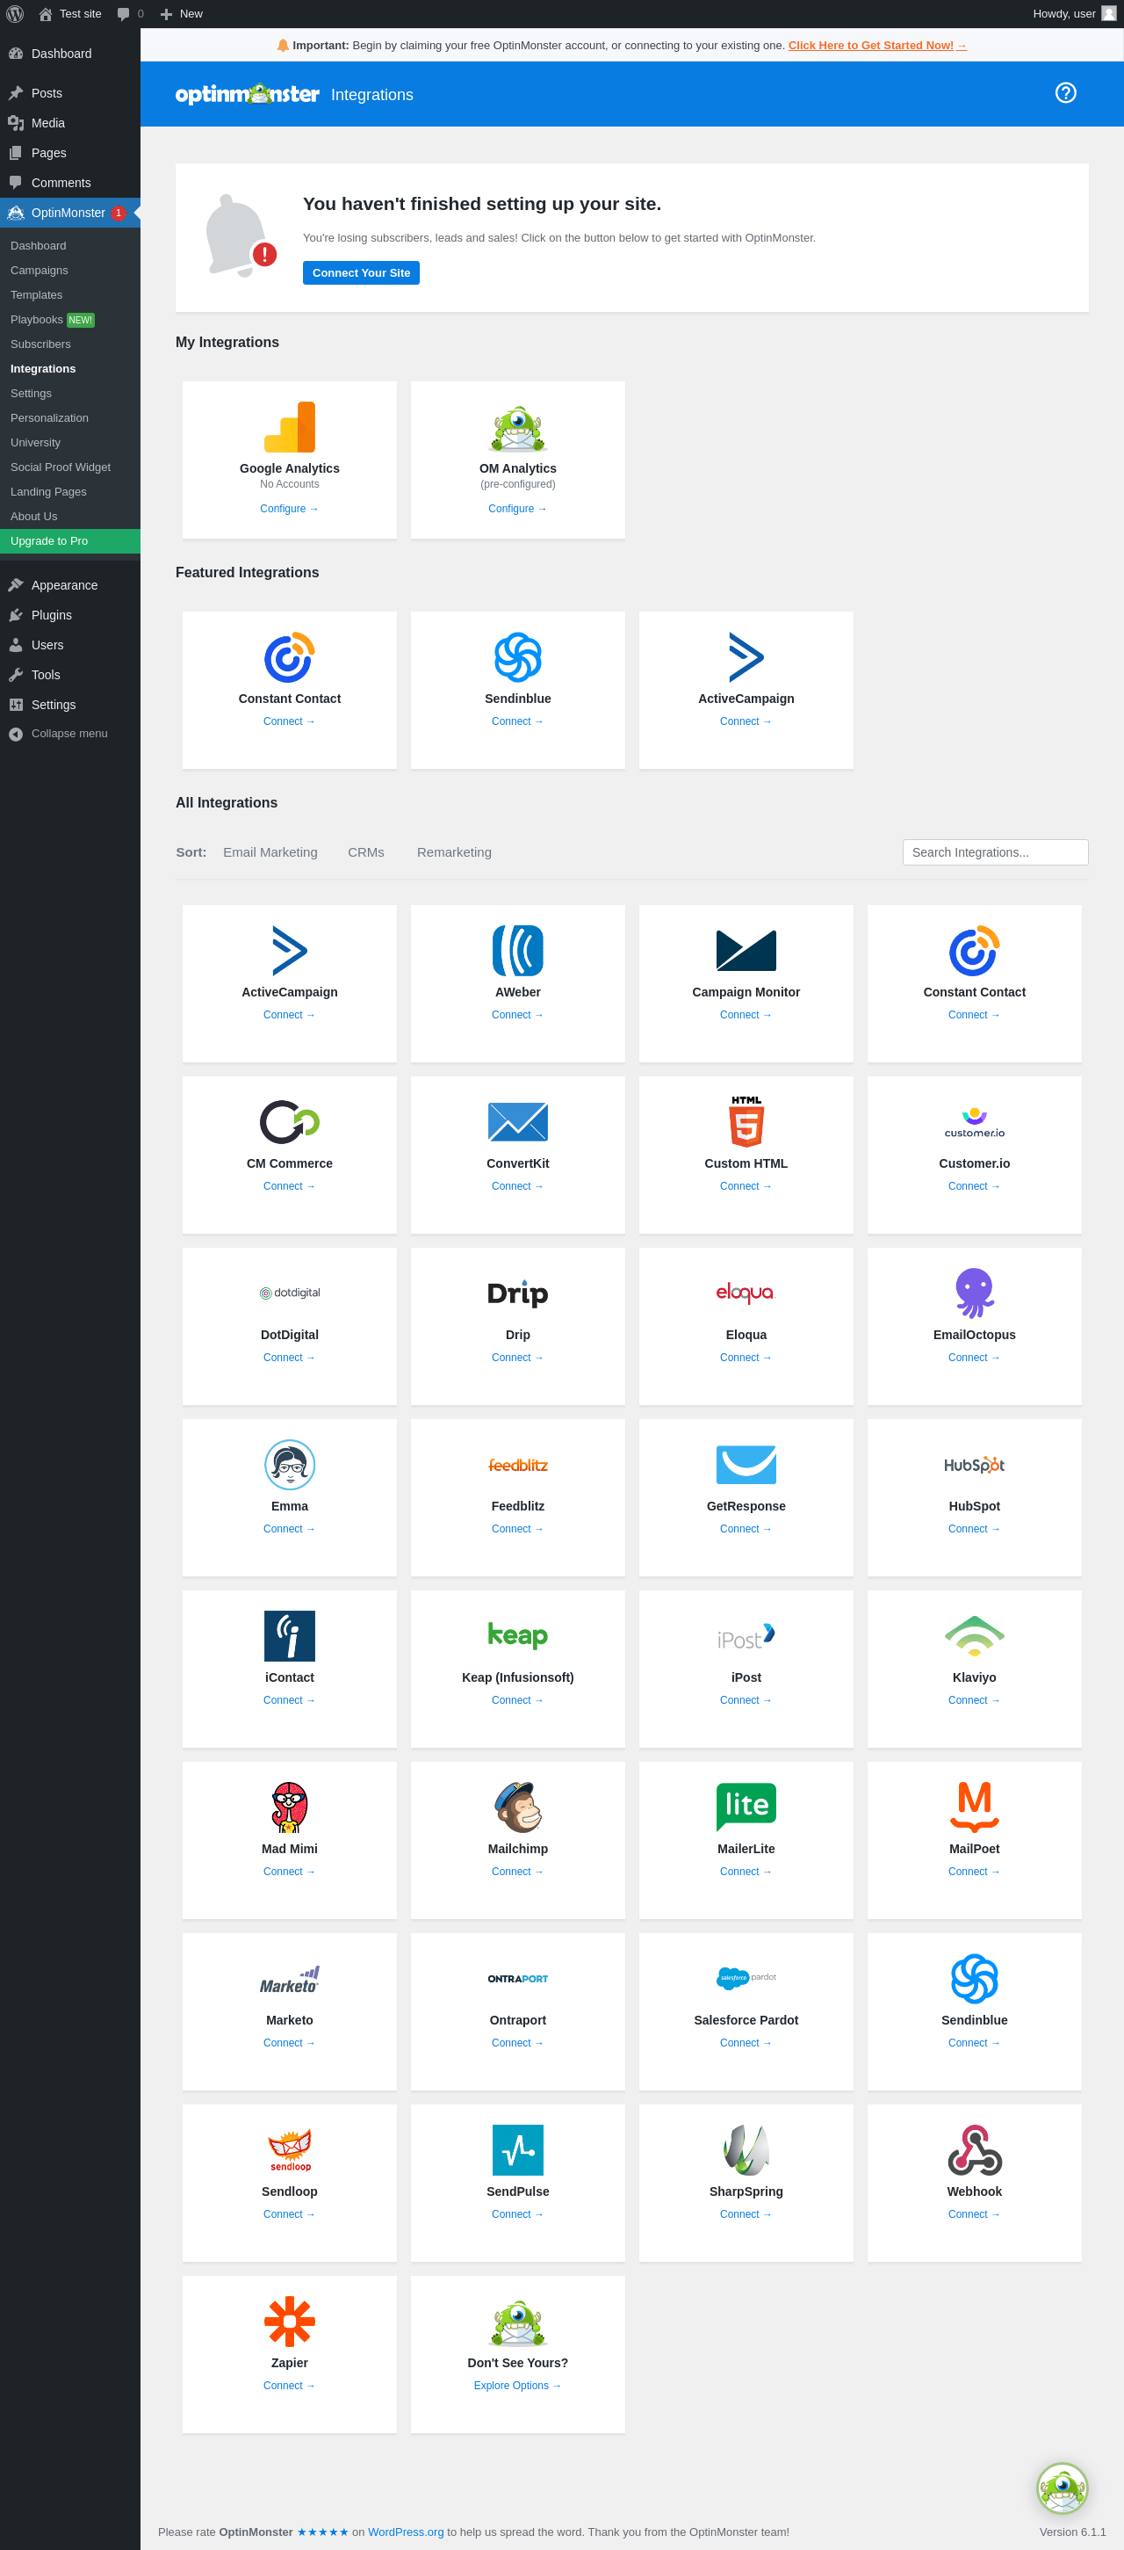Connect the Marketo integration
The width and height of the screenshot is (1124, 2550).
coord(289,2043)
